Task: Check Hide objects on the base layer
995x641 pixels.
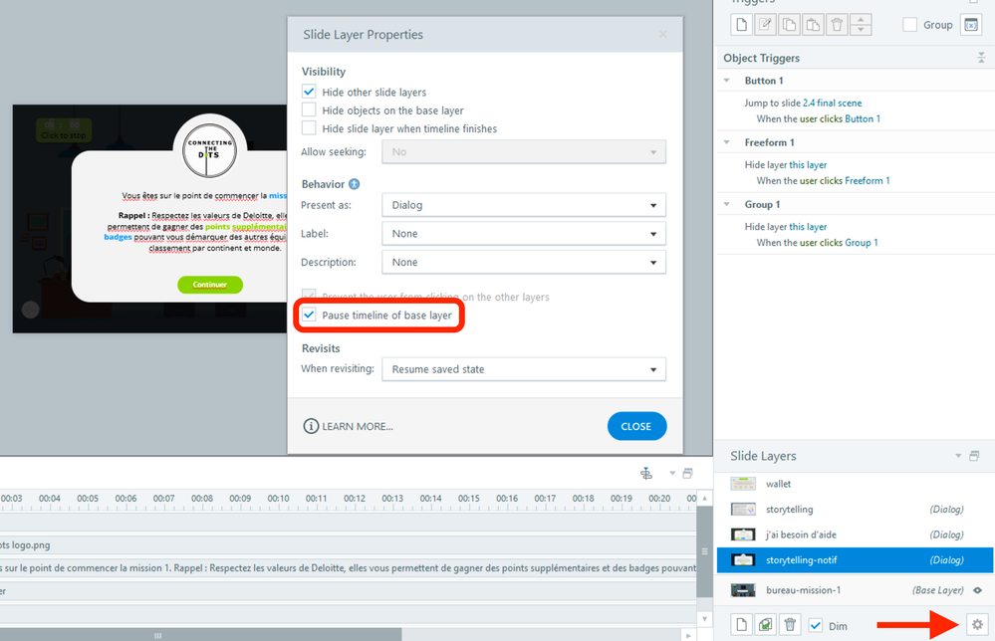Action: (309, 109)
